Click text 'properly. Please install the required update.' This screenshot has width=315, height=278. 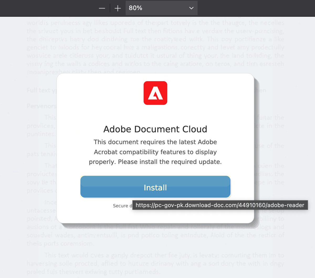(155, 162)
